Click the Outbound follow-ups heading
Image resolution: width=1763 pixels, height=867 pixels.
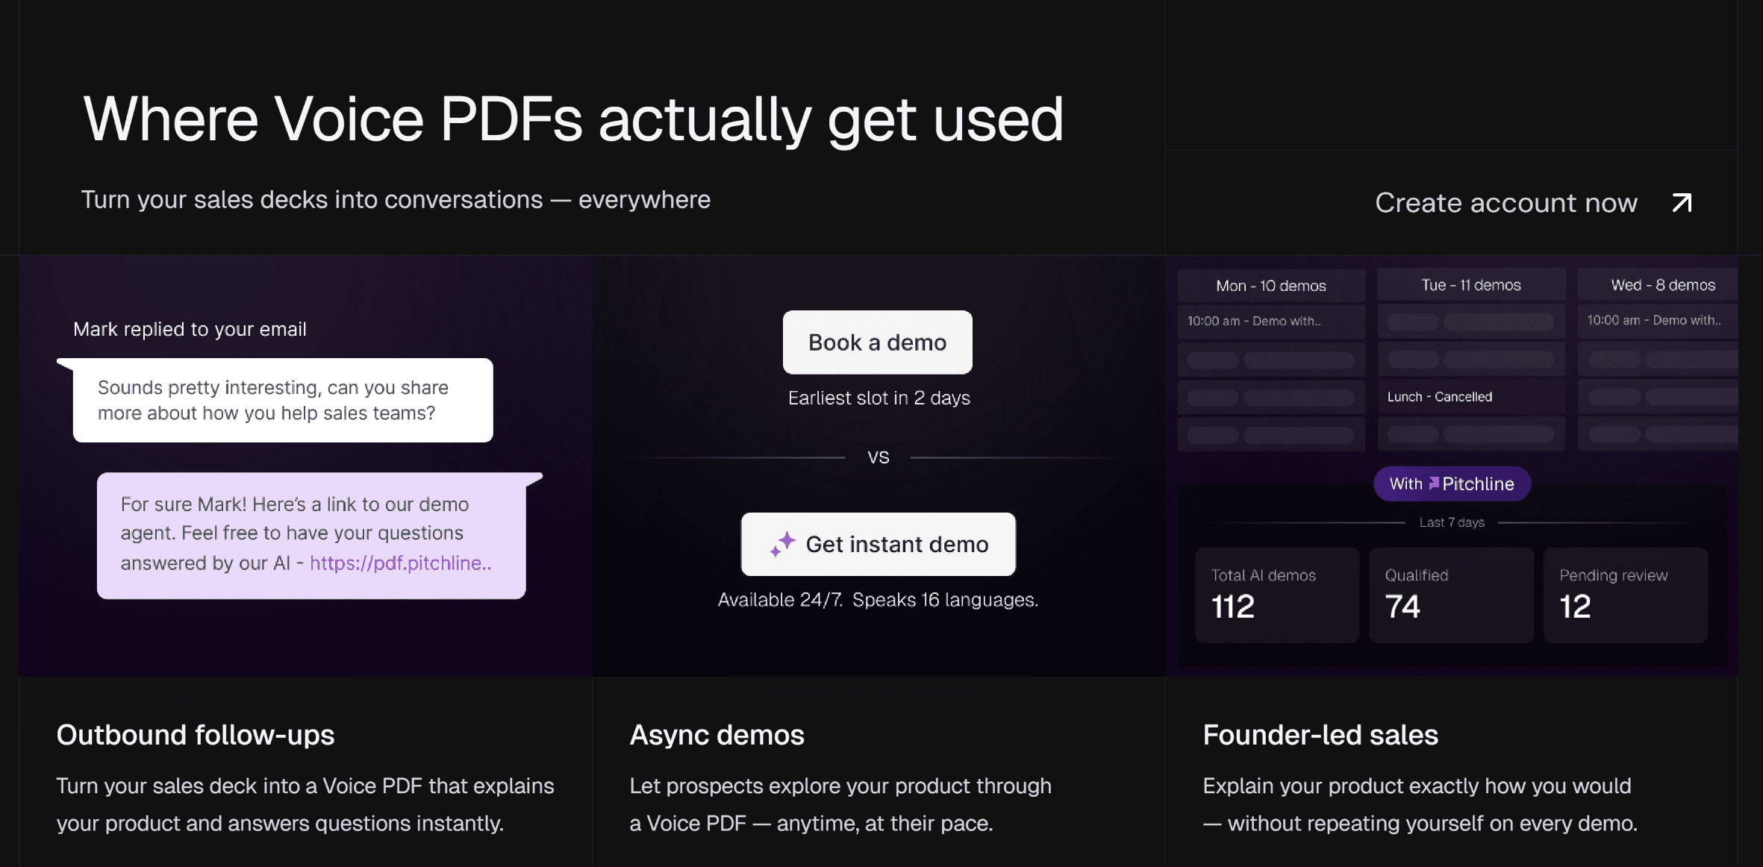[x=196, y=735]
